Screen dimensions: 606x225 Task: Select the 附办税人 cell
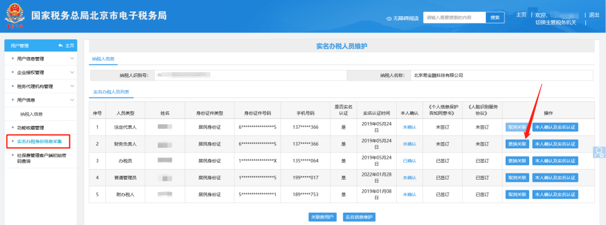pyautogui.click(x=126, y=195)
